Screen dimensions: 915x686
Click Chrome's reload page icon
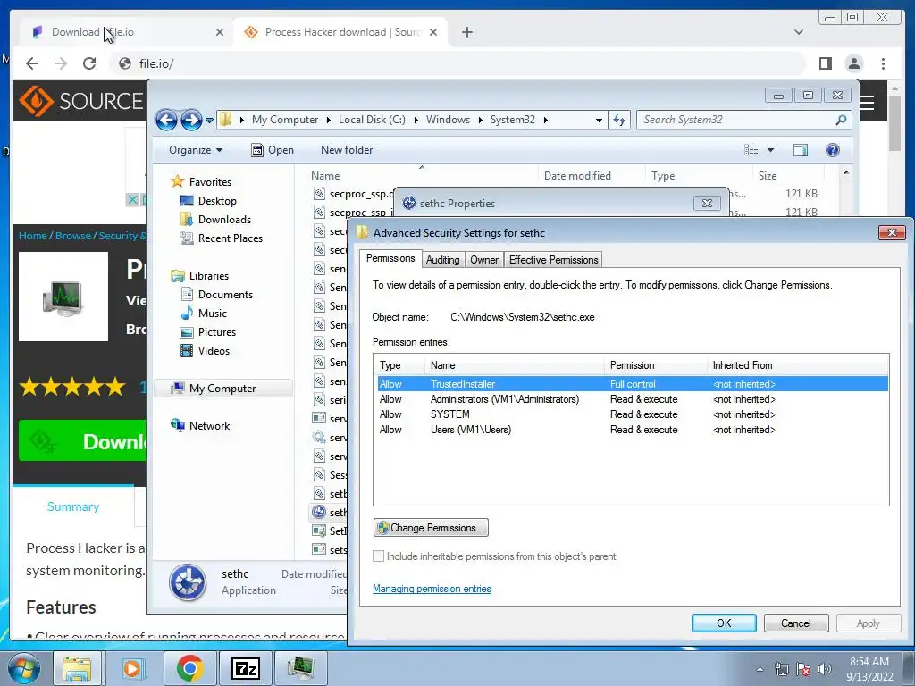(89, 63)
